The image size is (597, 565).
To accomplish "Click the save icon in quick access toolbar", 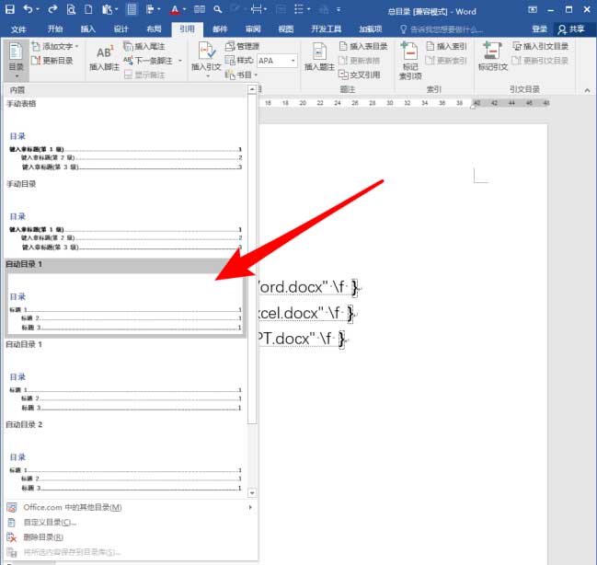I will [x=10, y=9].
